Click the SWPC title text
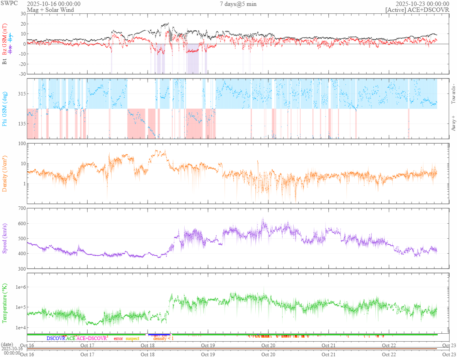Viewport: 457px width, 357px height. tap(9, 4)
